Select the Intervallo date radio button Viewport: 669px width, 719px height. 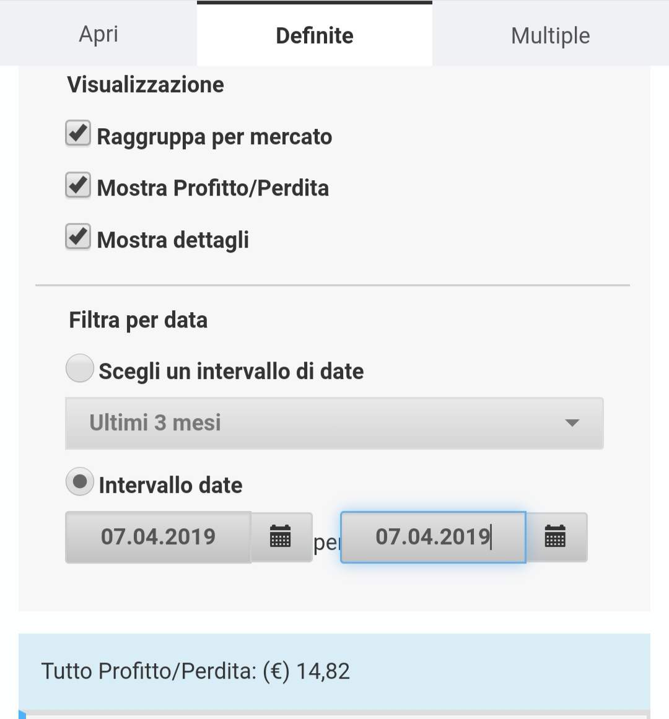80,482
